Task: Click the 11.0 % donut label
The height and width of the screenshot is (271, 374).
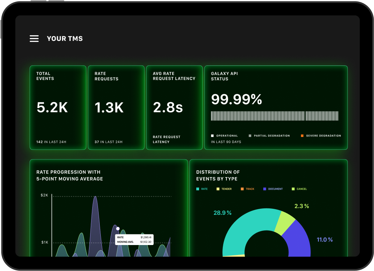Action: [x=325, y=240]
